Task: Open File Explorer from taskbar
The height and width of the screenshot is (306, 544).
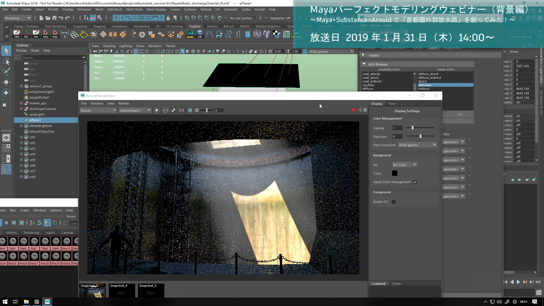Action: 26,302
